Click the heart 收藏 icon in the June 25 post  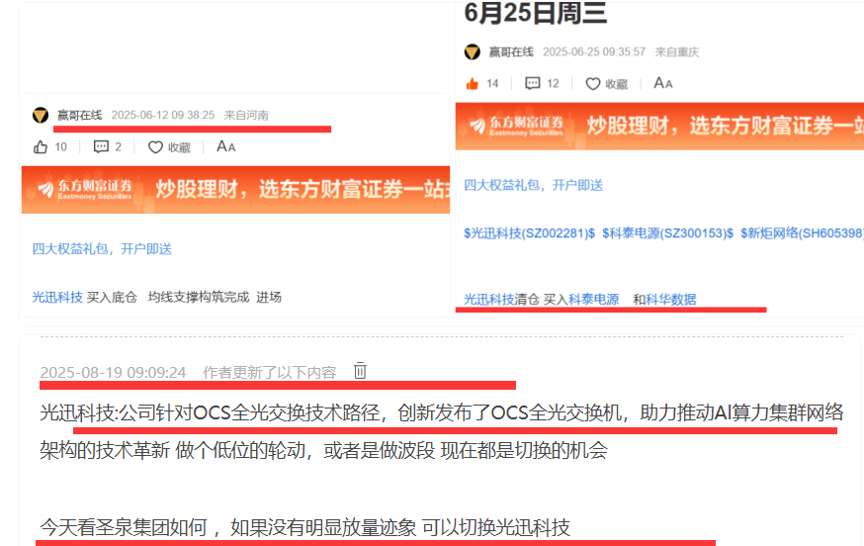pos(593,84)
